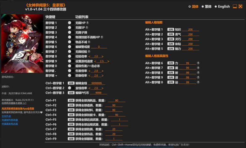Click the 编辑金钱 value field showing 9999999
246x148 pixels.
click(x=97, y=83)
